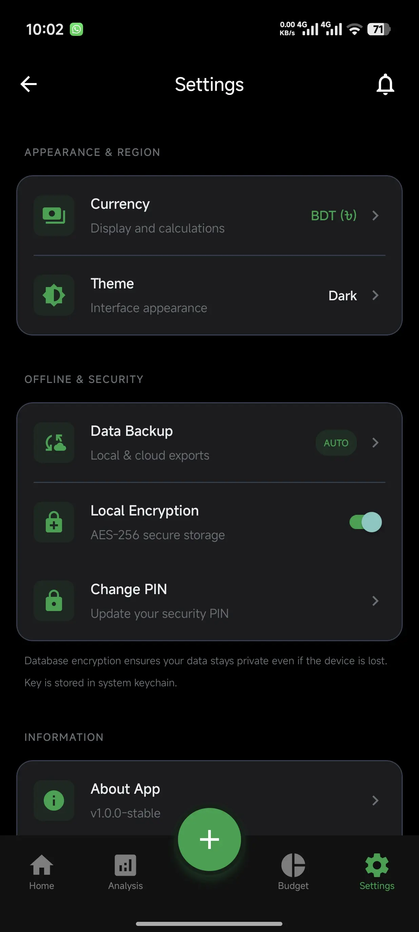Switch to the Analysis tab

[125, 872]
